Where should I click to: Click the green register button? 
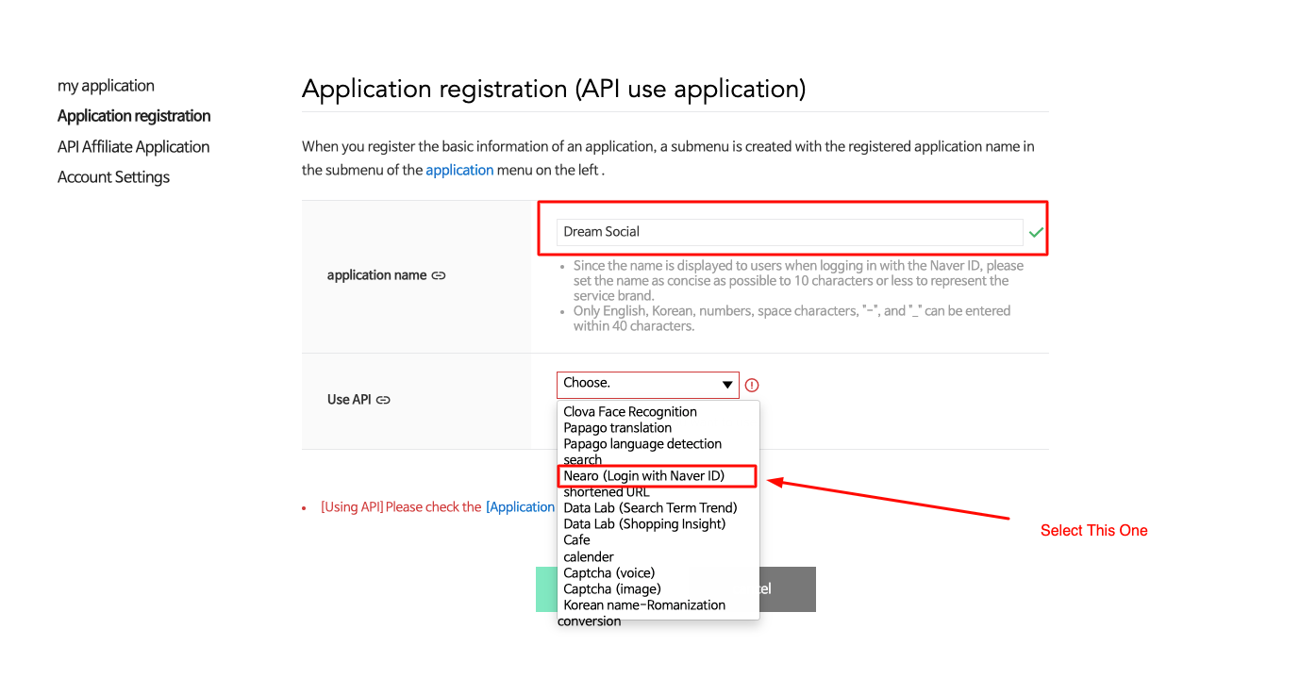[x=546, y=589]
